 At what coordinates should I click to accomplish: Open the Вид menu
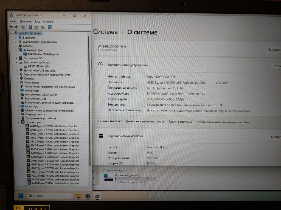[x=37, y=21]
